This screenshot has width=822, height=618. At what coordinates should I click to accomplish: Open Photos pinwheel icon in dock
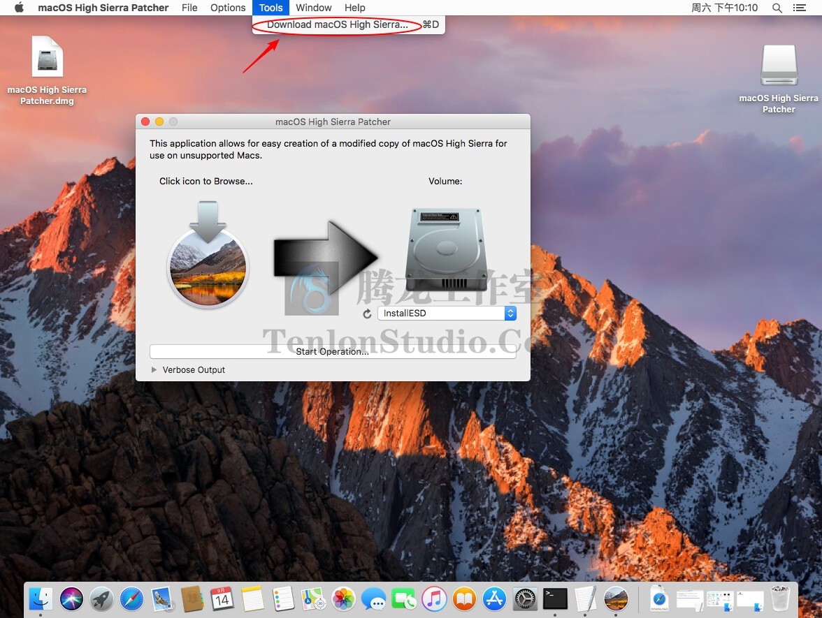343,598
